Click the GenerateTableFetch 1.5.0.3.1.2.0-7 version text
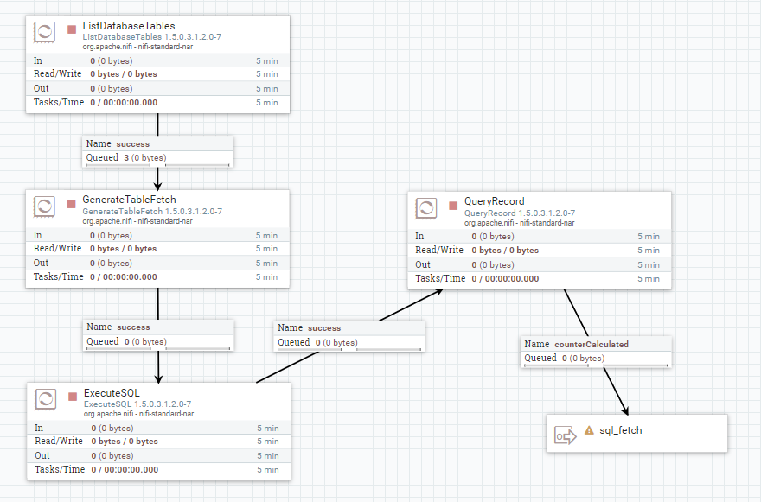The image size is (761, 502). pyautogui.click(x=152, y=211)
